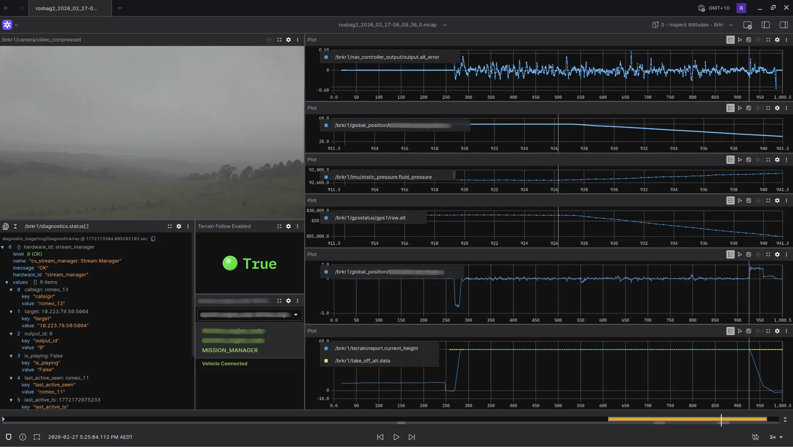The image size is (793, 447).
Task: Open more menu on terrain current_height plot
Action: coord(786,331)
